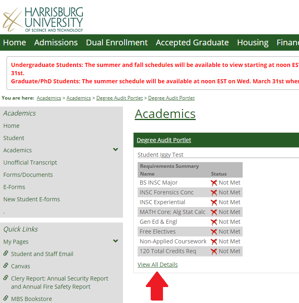Click 120 Total Credits Req requirement name
This screenshot has width=299, height=303.
168,251
